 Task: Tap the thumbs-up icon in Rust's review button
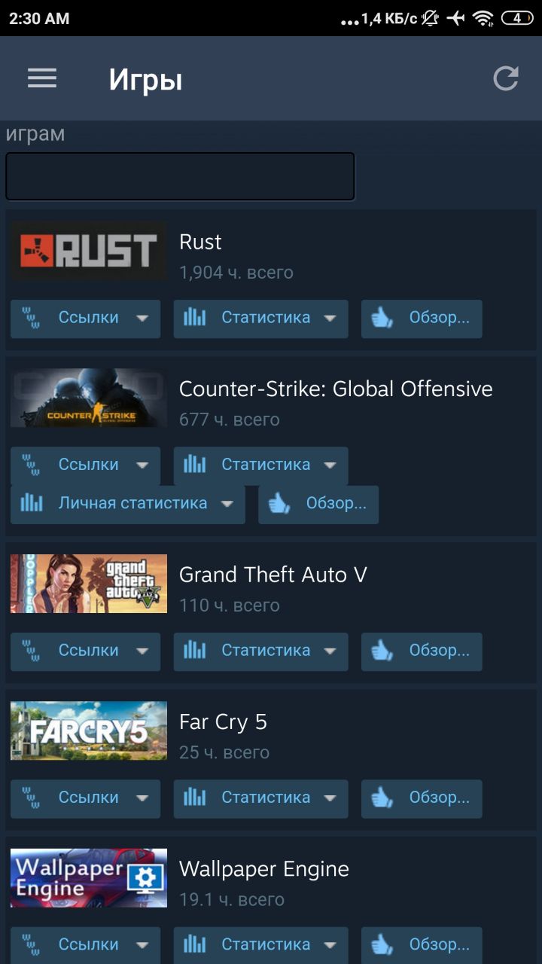pos(382,319)
